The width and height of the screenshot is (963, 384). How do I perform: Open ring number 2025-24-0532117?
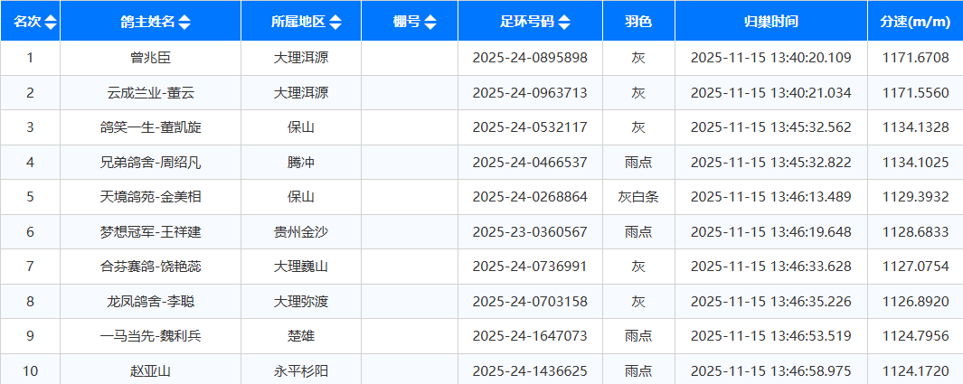[530, 127]
